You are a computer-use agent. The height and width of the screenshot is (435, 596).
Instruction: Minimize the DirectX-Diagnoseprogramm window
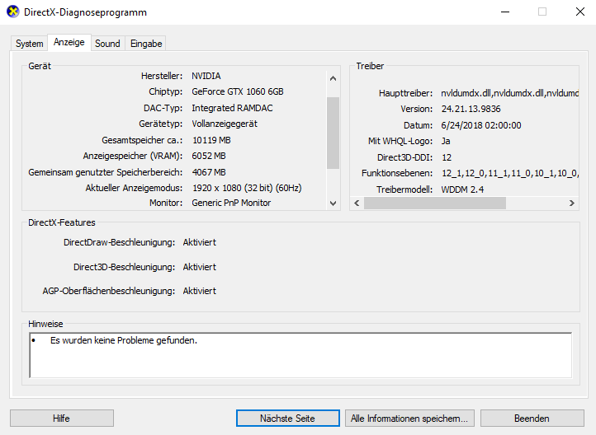pyautogui.click(x=505, y=12)
